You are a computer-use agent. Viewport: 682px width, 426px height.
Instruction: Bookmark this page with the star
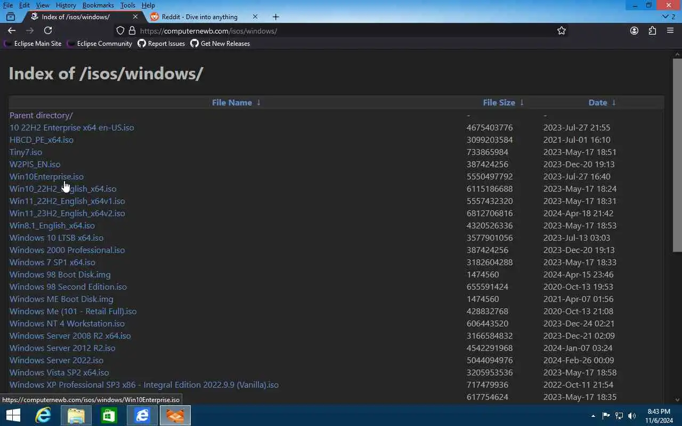562,31
